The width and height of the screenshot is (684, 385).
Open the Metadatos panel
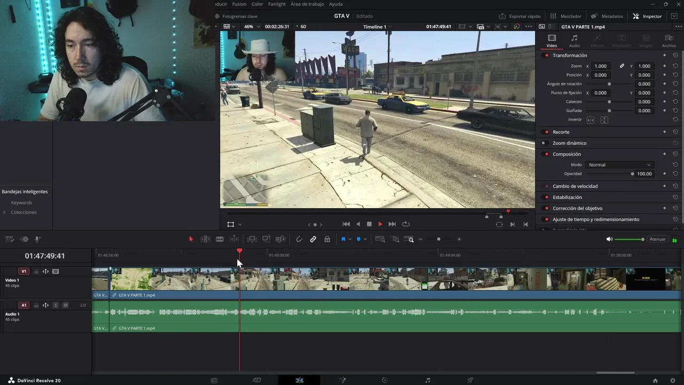pos(607,16)
